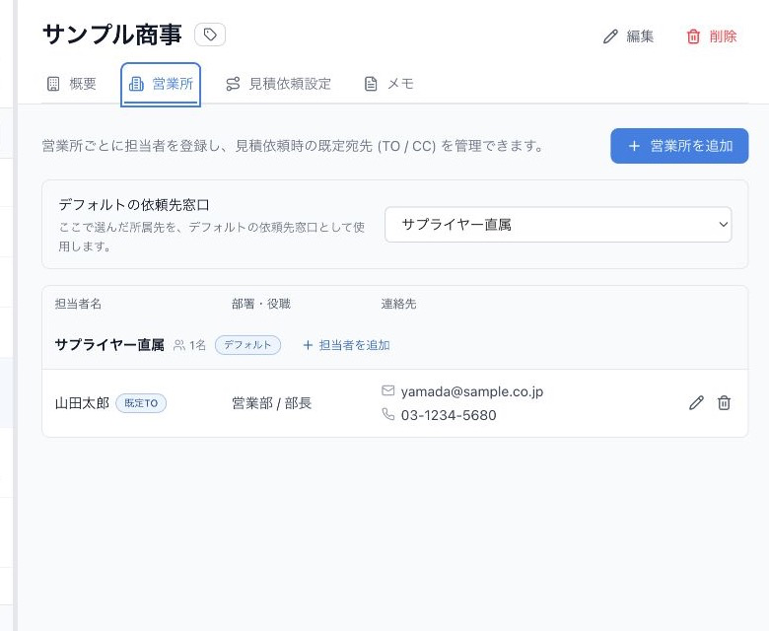
Task: Click the red trash icon for 削除
Action: (693, 36)
